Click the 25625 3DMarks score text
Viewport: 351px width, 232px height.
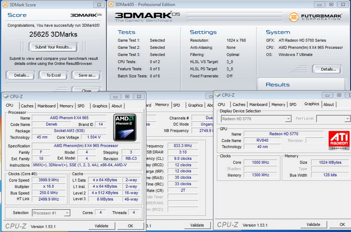pyautogui.click(x=53, y=34)
